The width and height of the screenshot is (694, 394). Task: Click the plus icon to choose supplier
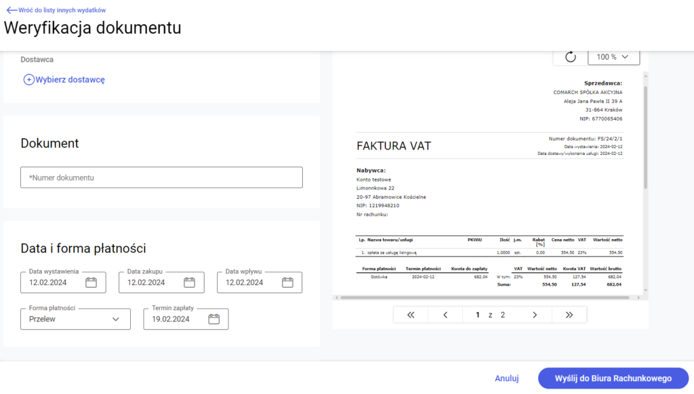click(28, 80)
